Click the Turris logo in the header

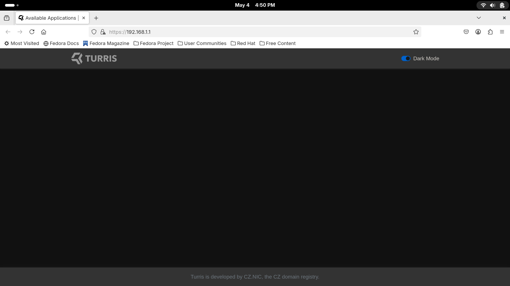94,59
